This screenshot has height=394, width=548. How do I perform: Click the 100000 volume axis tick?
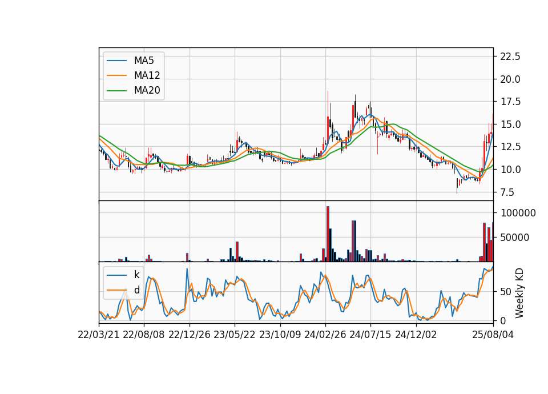pos(518,213)
